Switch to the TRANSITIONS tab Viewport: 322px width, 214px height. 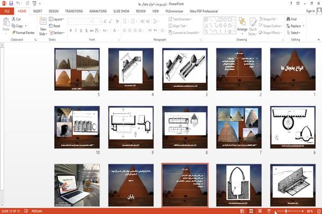[x=74, y=11]
